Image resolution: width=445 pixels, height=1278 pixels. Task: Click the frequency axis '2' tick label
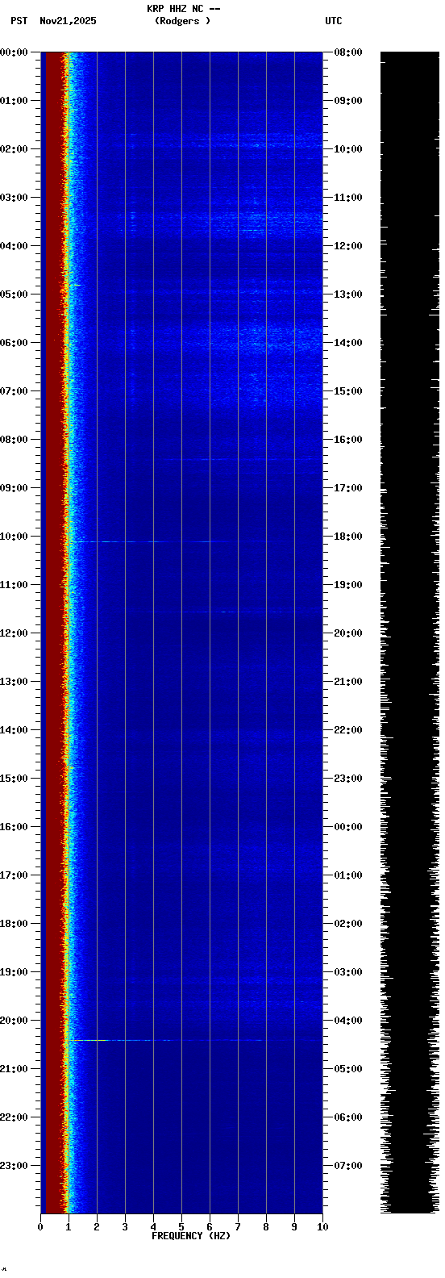(97, 1227)
